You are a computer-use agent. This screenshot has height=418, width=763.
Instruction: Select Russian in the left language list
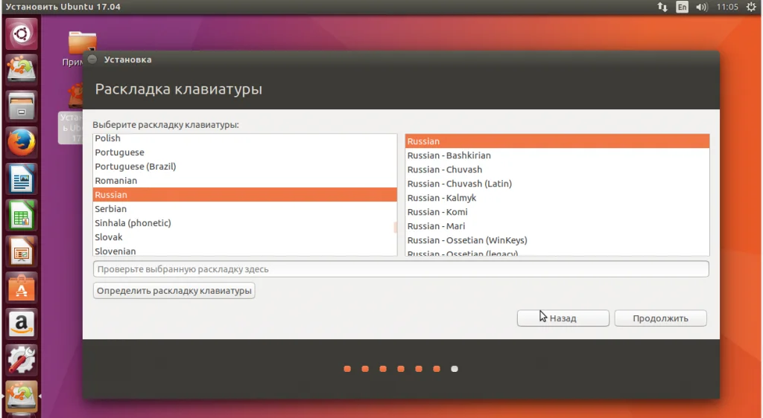(x=244, y=195)
